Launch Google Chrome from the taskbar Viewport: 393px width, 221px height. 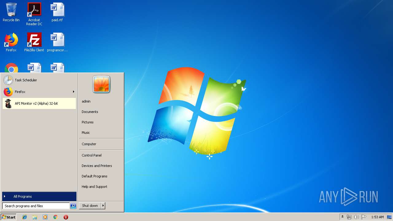(56, 217)
